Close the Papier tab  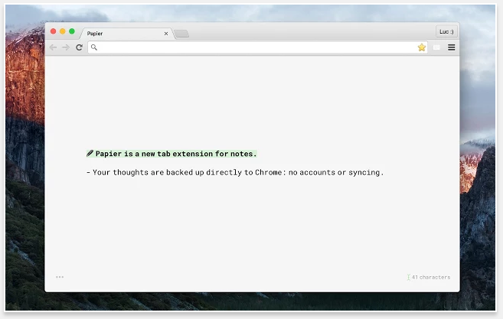point(166,34)
